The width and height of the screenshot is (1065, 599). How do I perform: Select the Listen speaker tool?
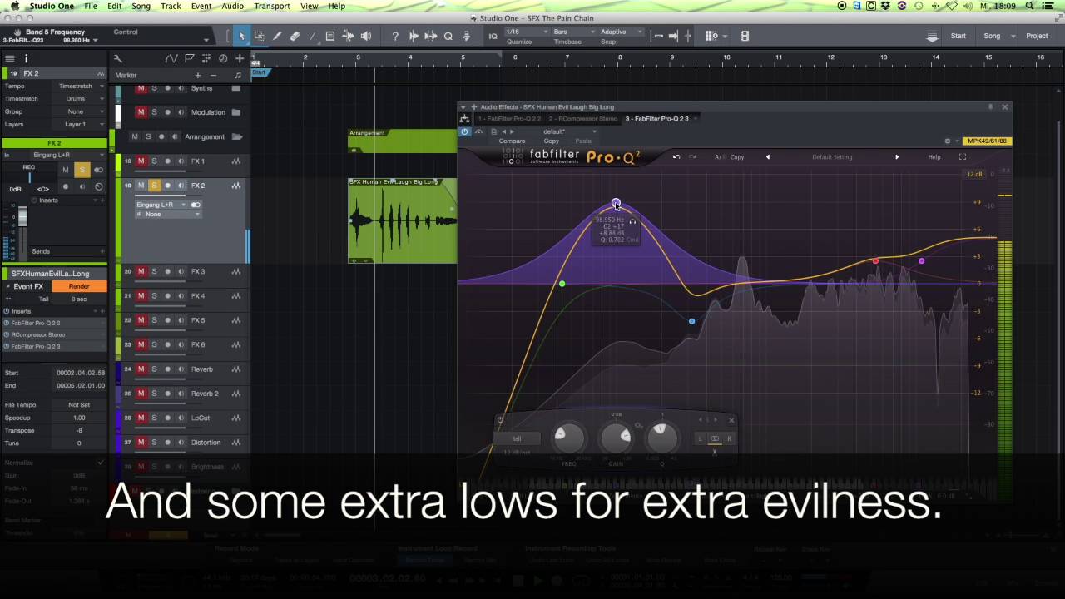click(366, 36)
